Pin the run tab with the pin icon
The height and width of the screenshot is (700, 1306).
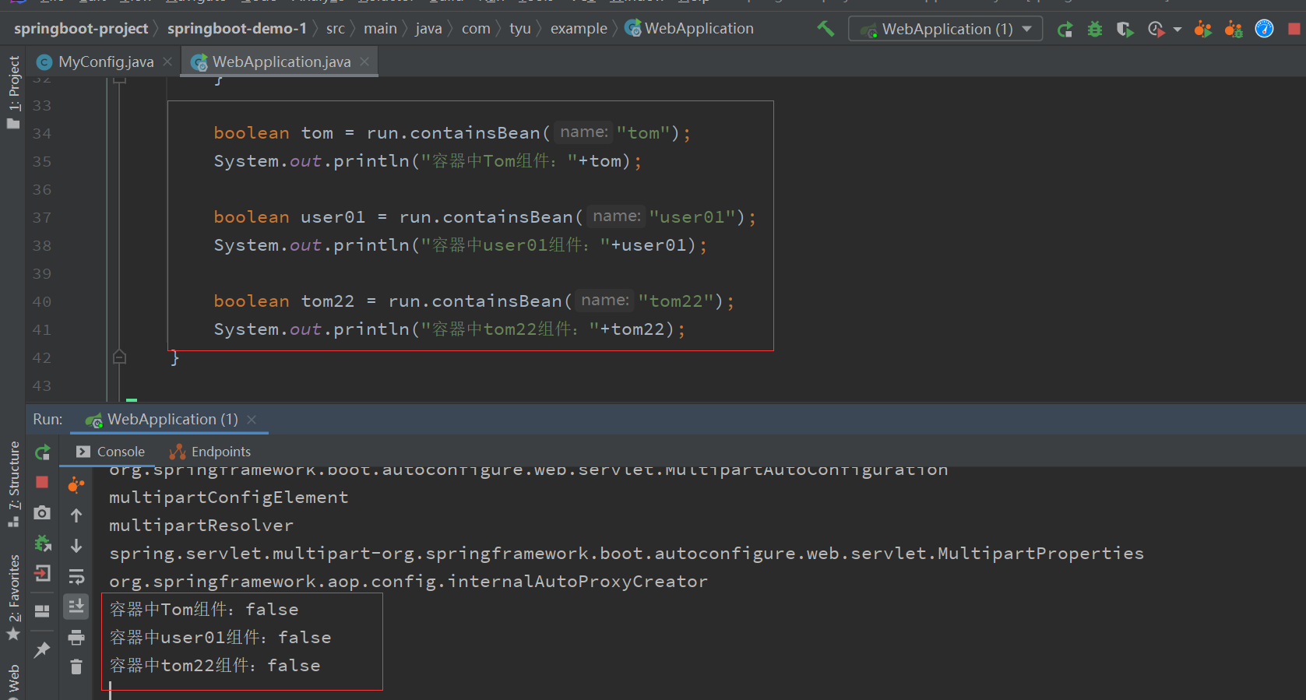coord(42,649)
